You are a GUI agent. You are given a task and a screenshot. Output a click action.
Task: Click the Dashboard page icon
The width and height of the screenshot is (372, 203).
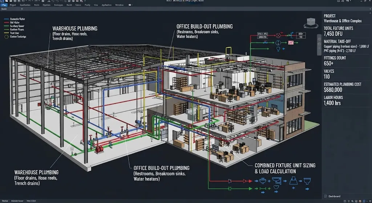click(325, 196)
